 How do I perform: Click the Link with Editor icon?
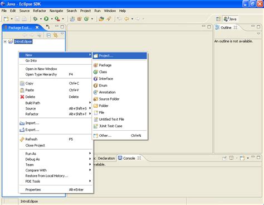click(x=56, y=35)
